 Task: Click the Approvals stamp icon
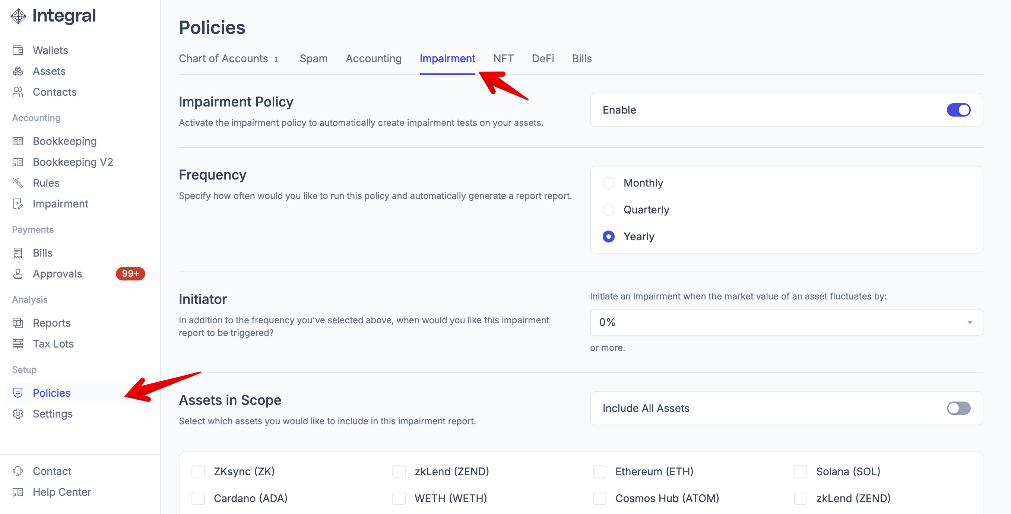click(x=18, y=274)
